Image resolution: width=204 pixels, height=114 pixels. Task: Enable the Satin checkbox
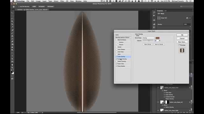pyautogui.click(x=117, y=54)
